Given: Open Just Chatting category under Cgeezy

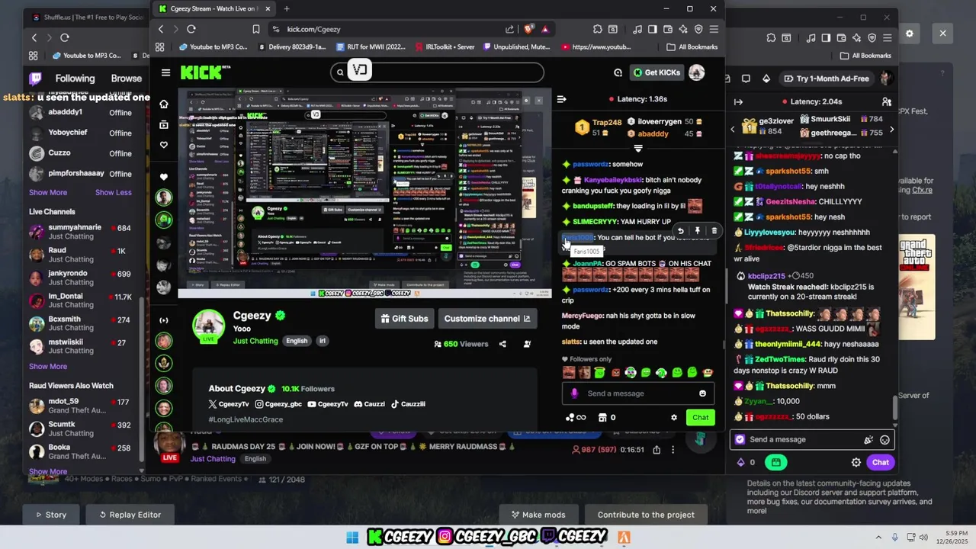Looking at the screenshot, I should [x=255, y=341].
